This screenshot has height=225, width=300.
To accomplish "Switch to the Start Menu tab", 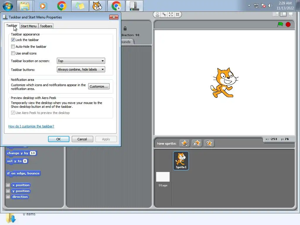I will [x=28, y=26].
